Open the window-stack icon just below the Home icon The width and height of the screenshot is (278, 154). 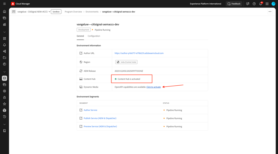pyautogui.click(x=4, y=18)
